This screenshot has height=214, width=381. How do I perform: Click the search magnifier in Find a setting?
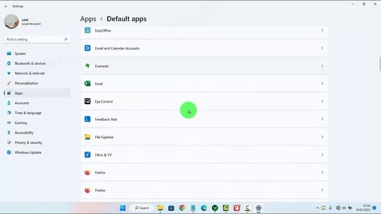tap(65, 39)
